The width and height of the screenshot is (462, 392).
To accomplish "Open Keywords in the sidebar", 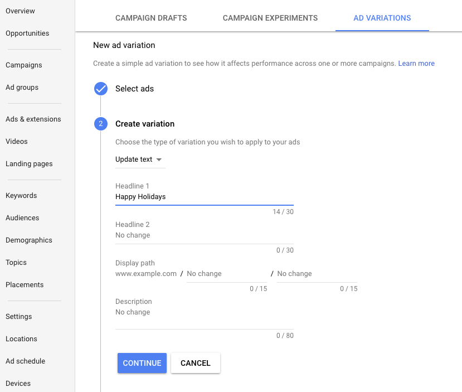I will click(21, 196).
